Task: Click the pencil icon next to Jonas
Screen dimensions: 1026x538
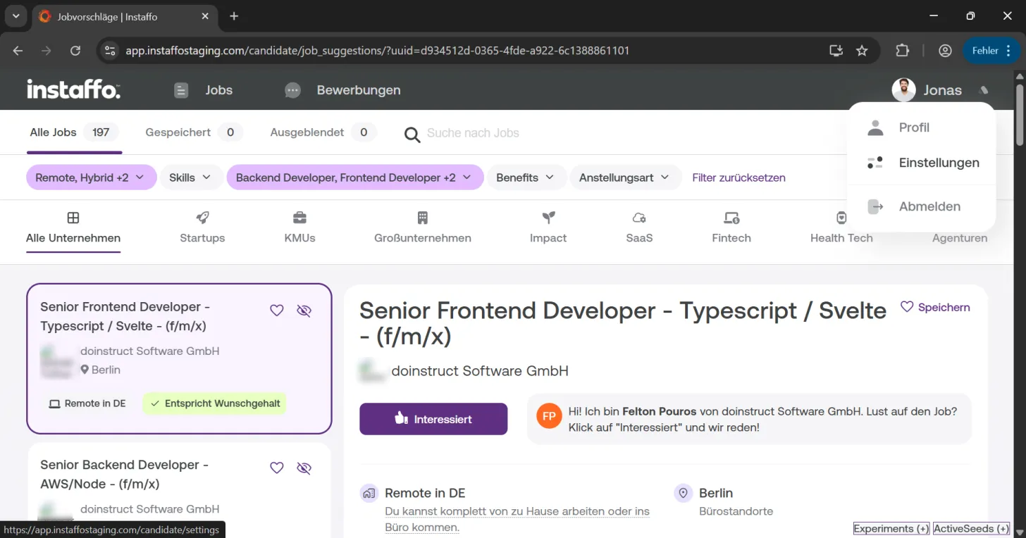Action: pos(984,90)
